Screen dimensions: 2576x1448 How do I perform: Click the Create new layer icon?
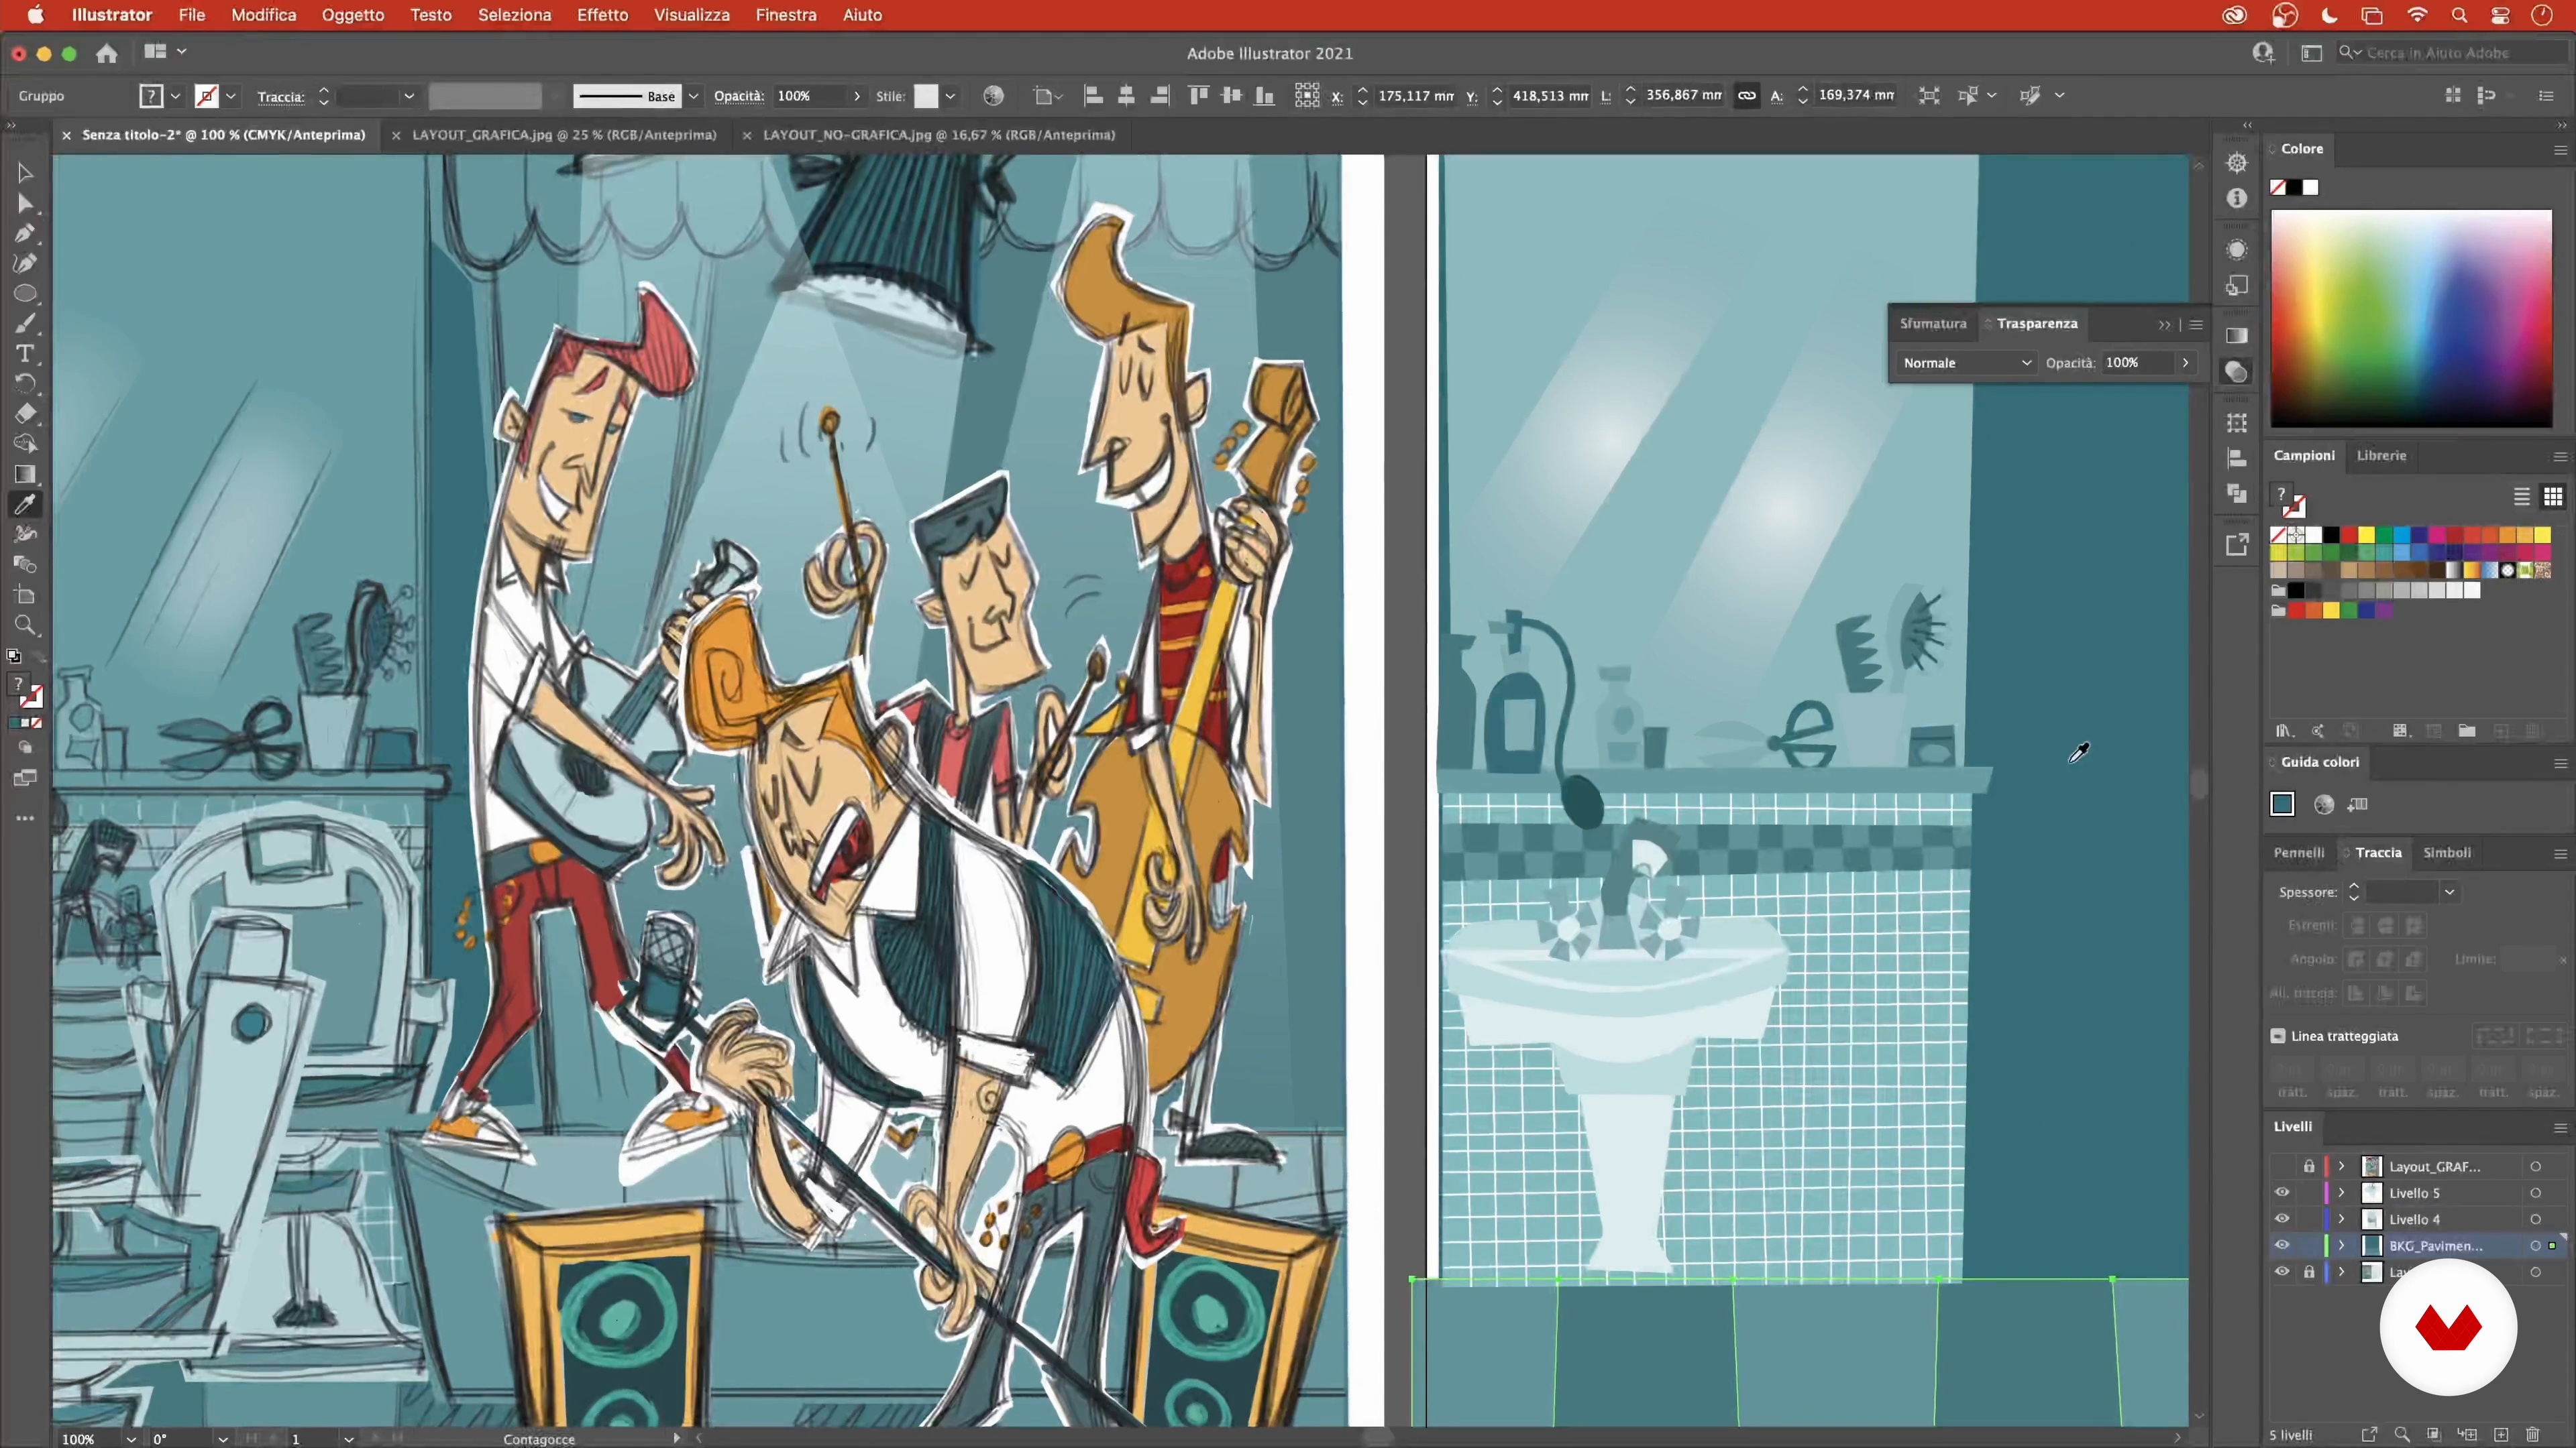(x=2501, y=1435)
